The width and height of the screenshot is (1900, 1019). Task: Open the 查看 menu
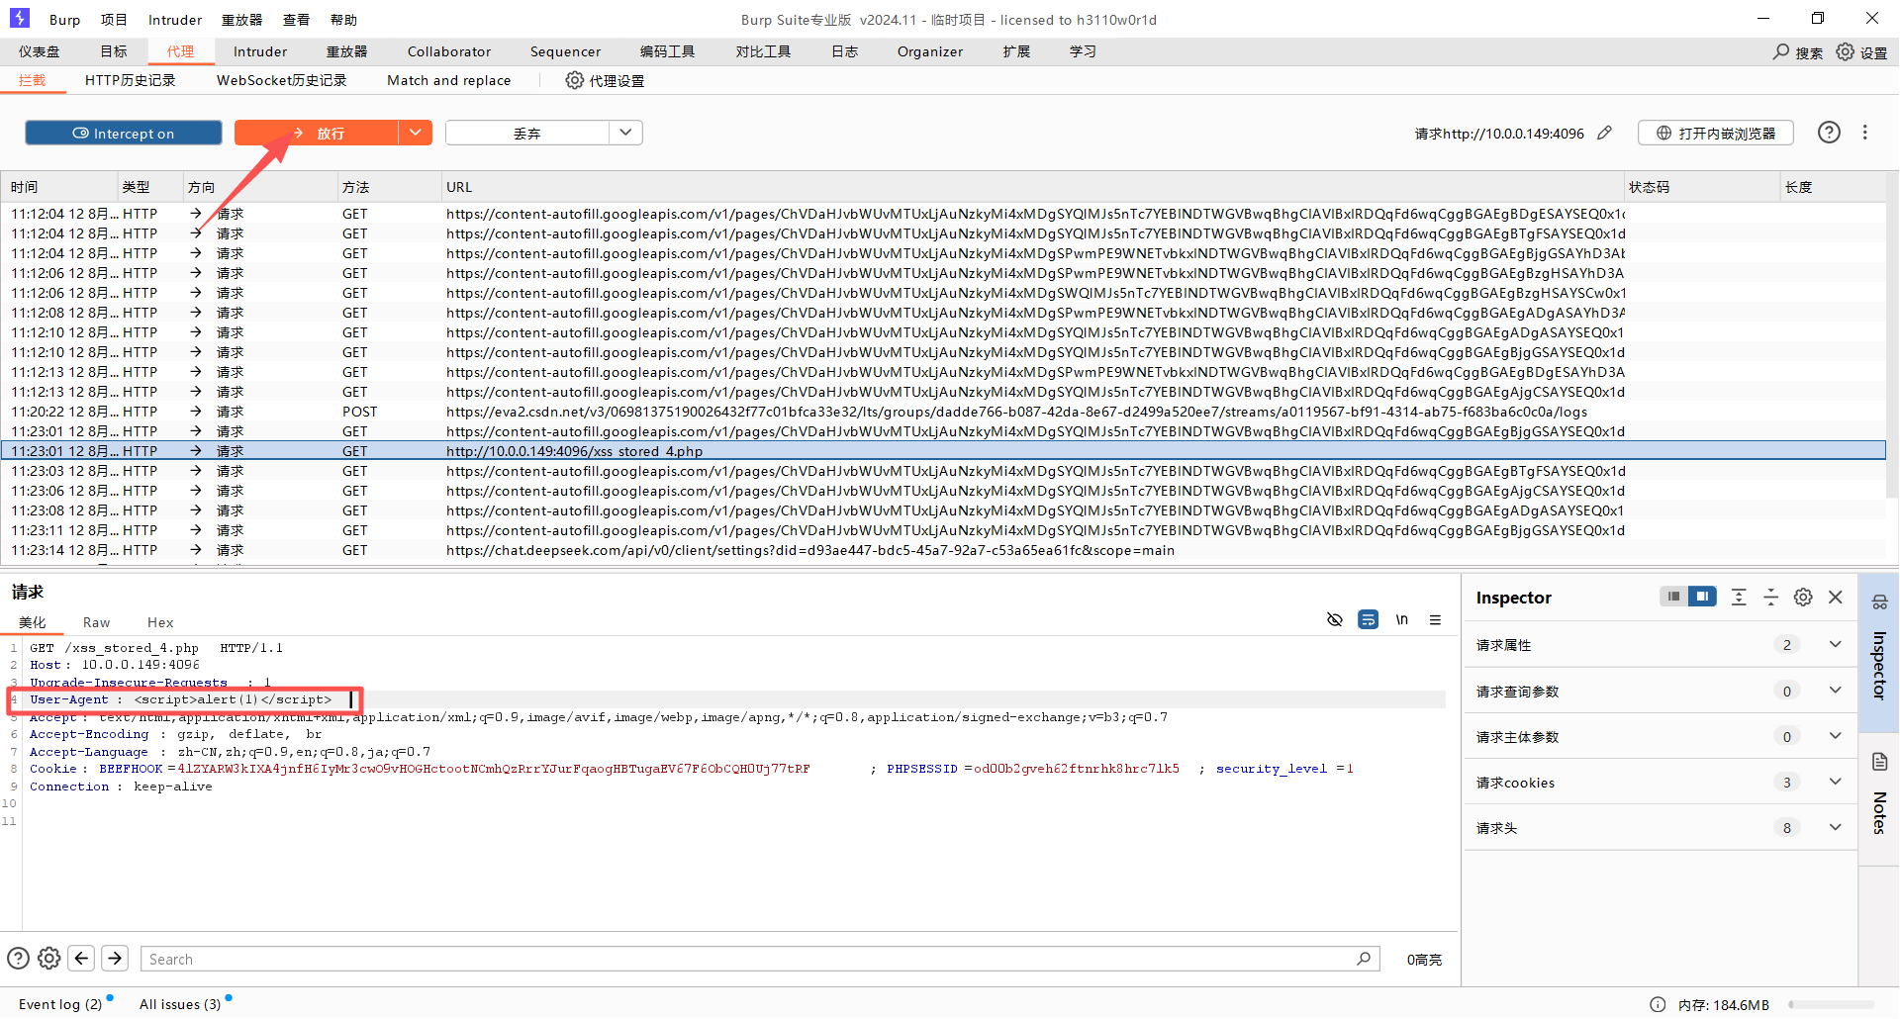(296, 20)
